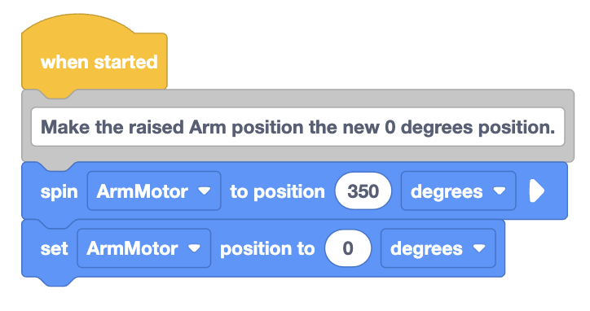Viewport: 590px width, 311px height.
Task: Edit the comment text about raised Arm position
Action: [297, 127]
